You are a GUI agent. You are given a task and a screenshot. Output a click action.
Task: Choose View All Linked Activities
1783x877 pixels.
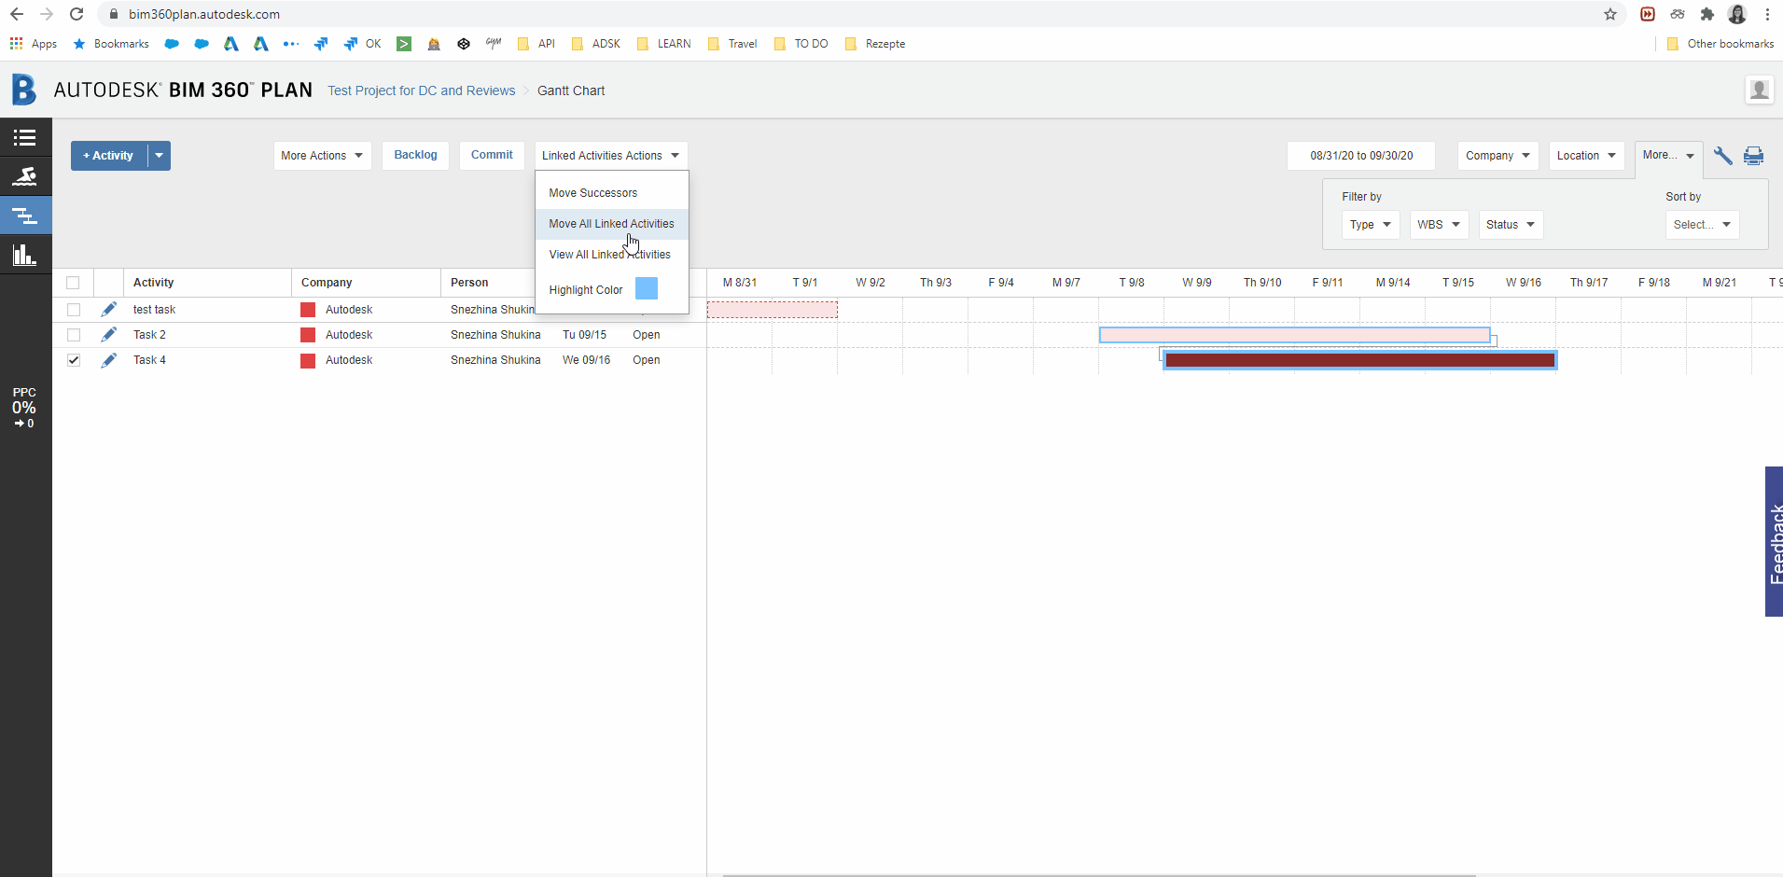click(x=609, y=255)
